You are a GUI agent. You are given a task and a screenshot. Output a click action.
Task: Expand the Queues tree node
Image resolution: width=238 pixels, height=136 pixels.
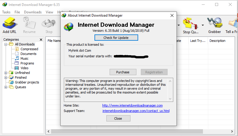(6, 87)
